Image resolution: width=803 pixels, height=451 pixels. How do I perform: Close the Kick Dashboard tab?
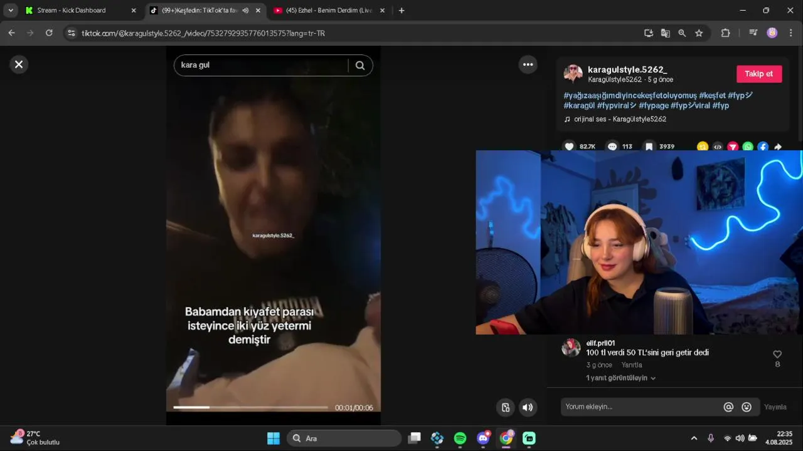pyautogui.click(x=134, y=11)
